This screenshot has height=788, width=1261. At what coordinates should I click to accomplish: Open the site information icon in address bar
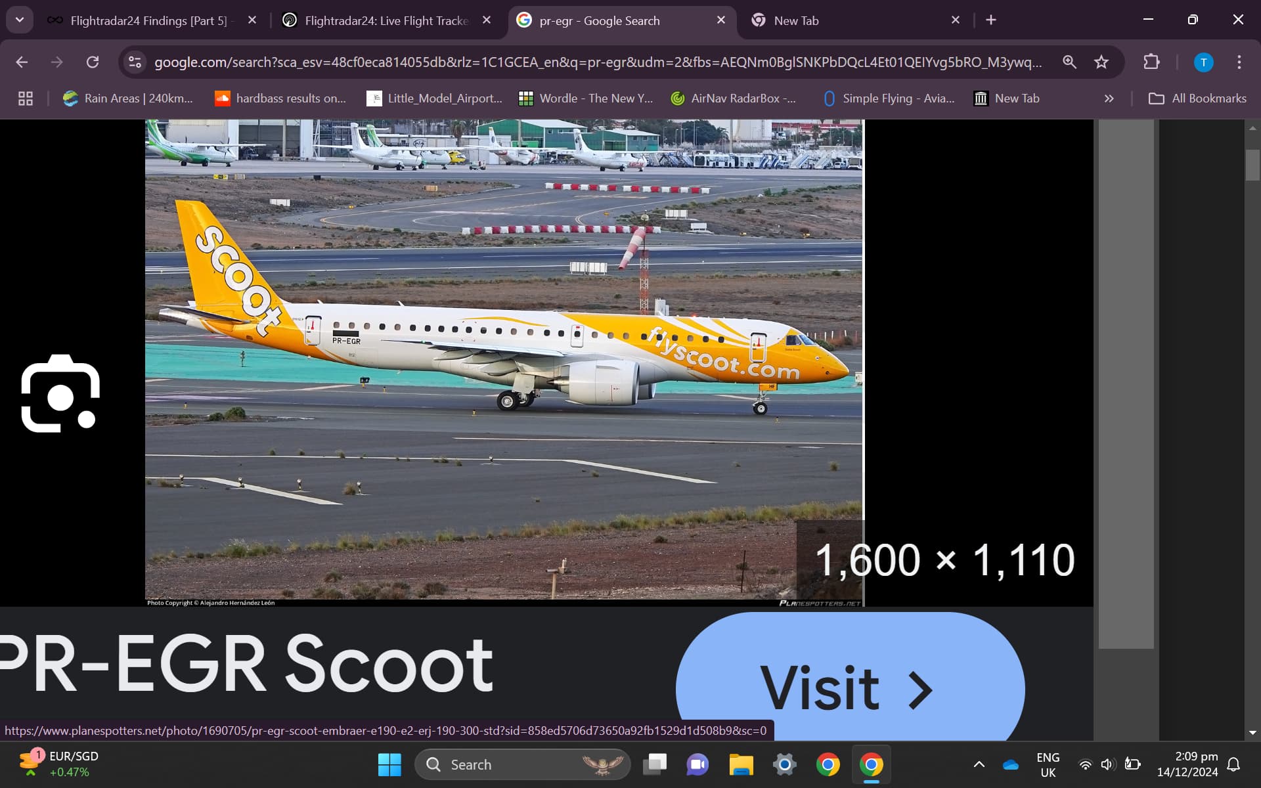[135, 62]
